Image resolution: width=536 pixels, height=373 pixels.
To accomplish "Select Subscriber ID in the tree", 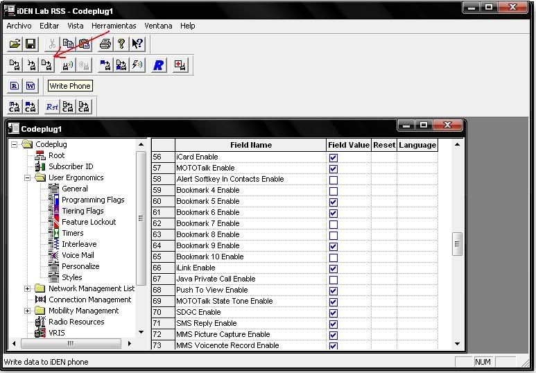I will point(71,166).
